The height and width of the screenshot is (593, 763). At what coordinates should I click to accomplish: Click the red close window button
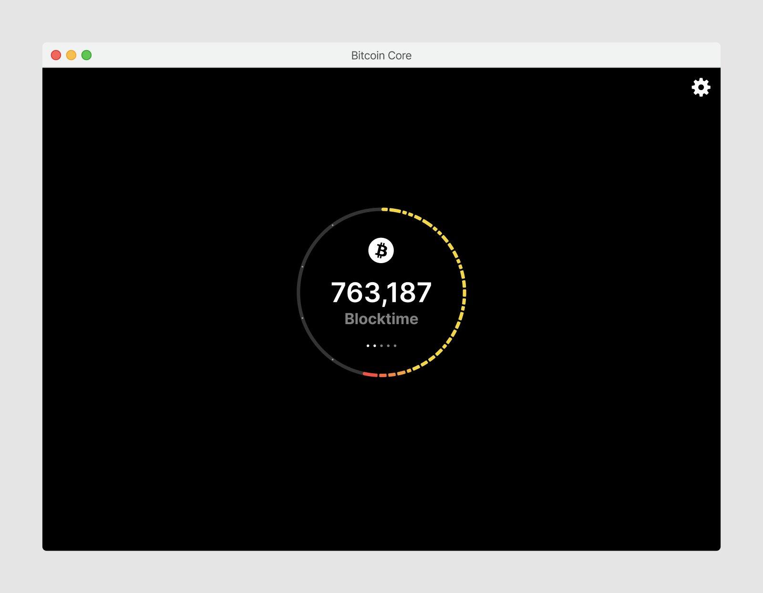tap(56, 55)
